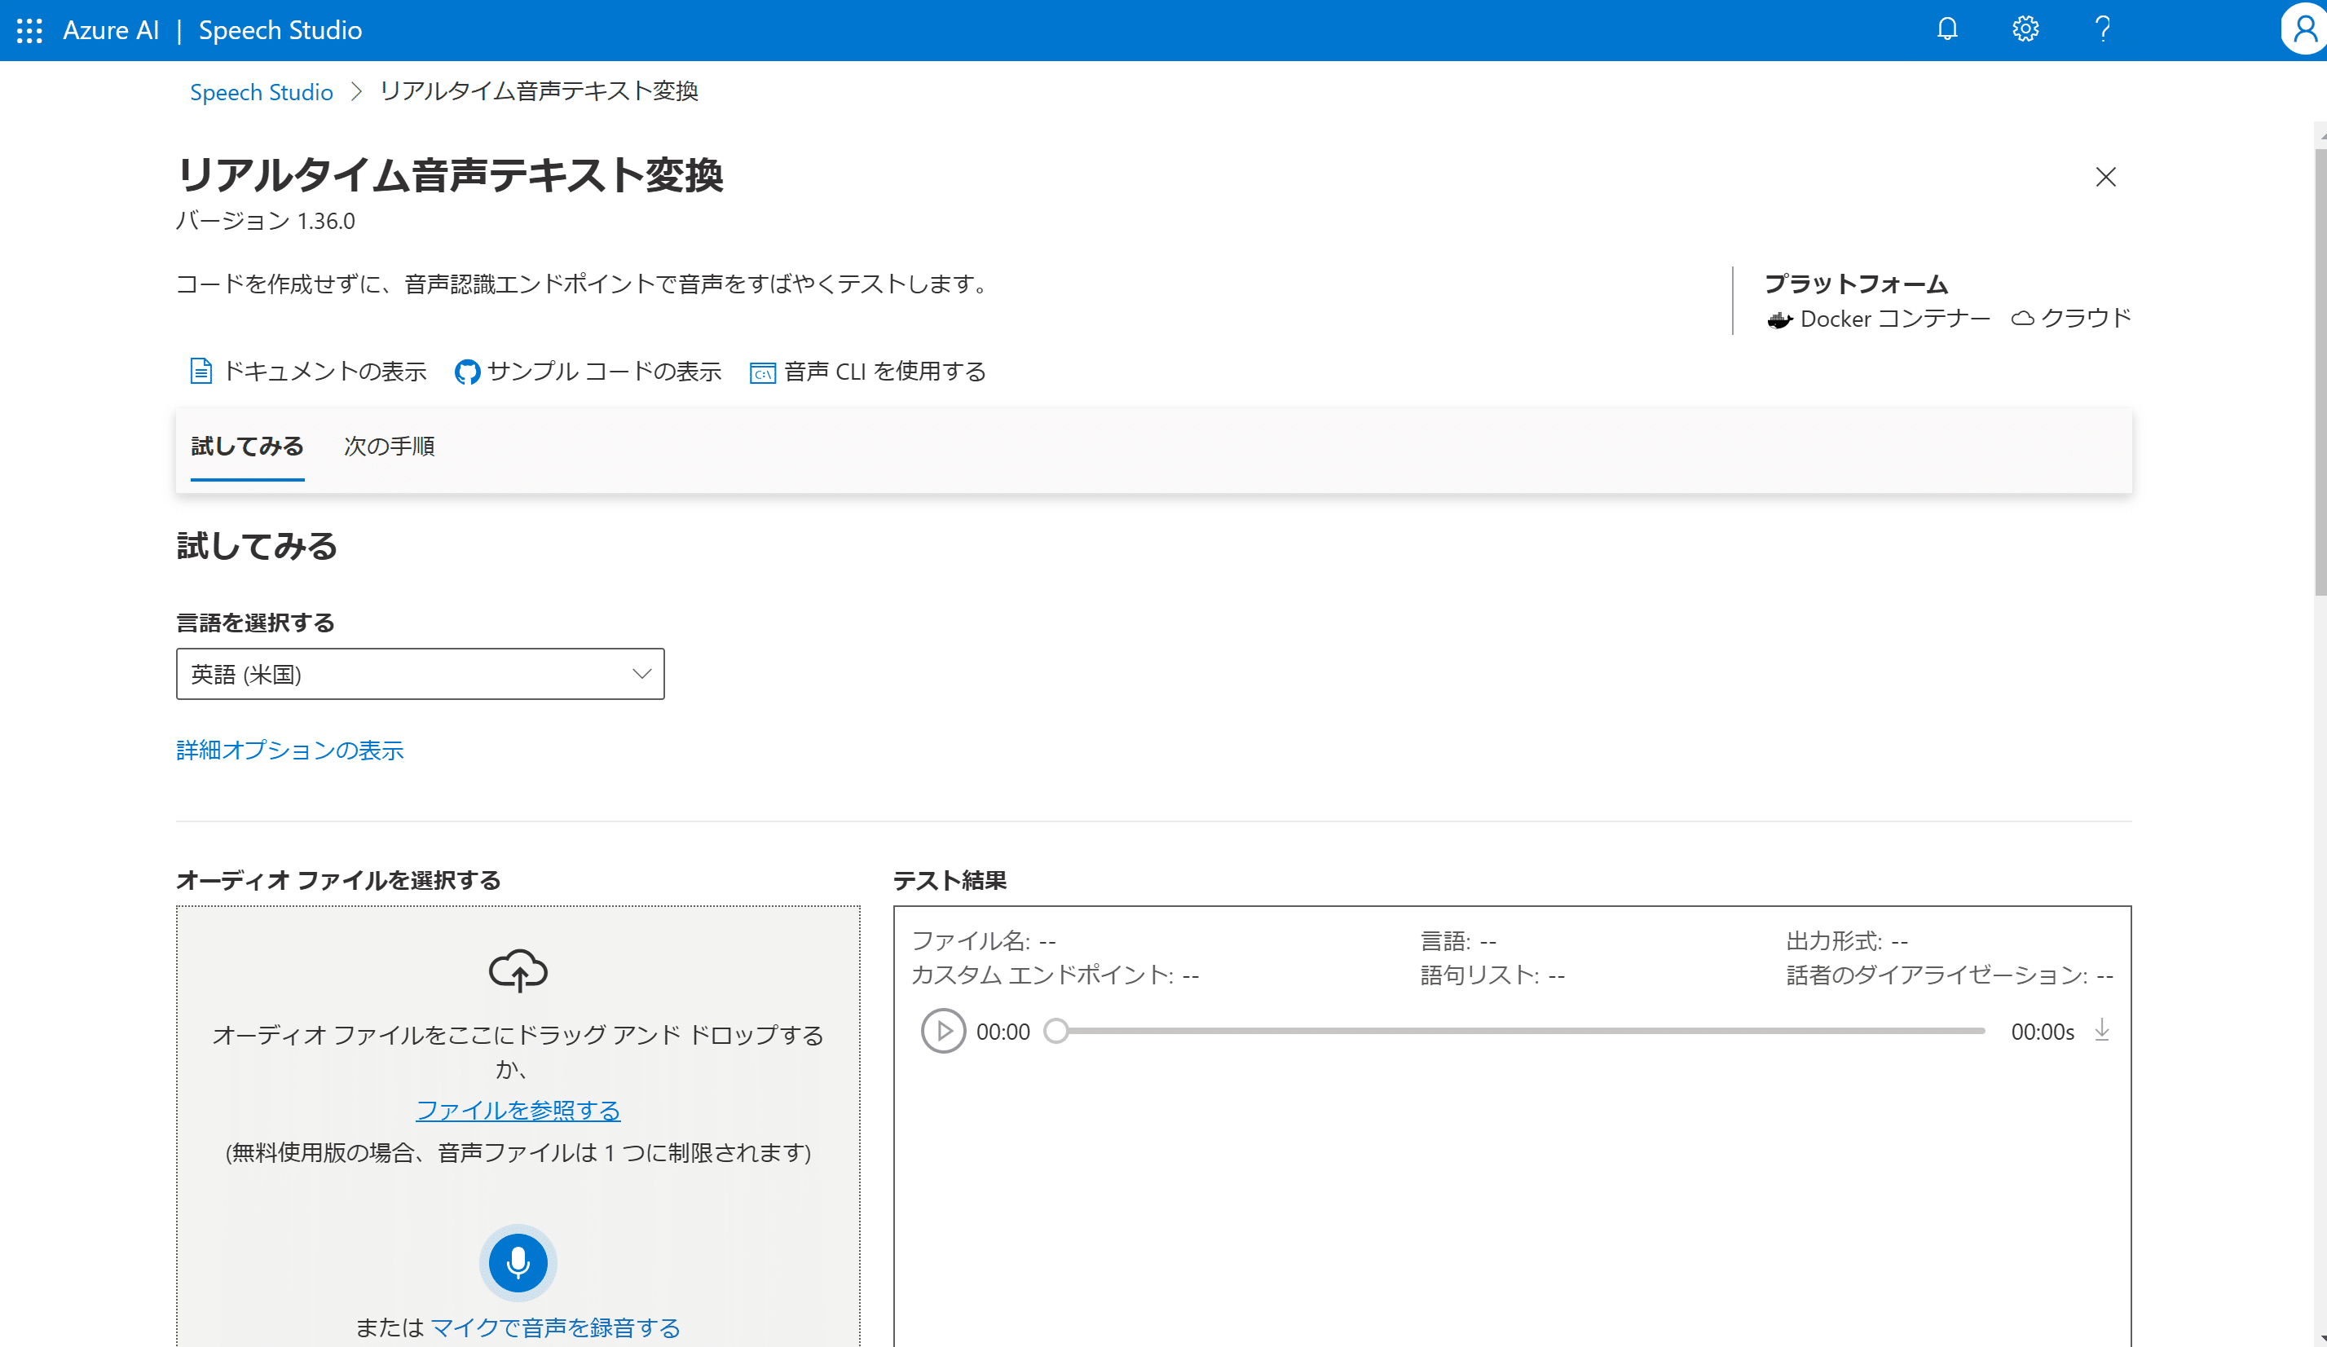Select the 試してみる tab
Image resolution: width=2327 pixels, height=1347 pixels.
[248, 447]
